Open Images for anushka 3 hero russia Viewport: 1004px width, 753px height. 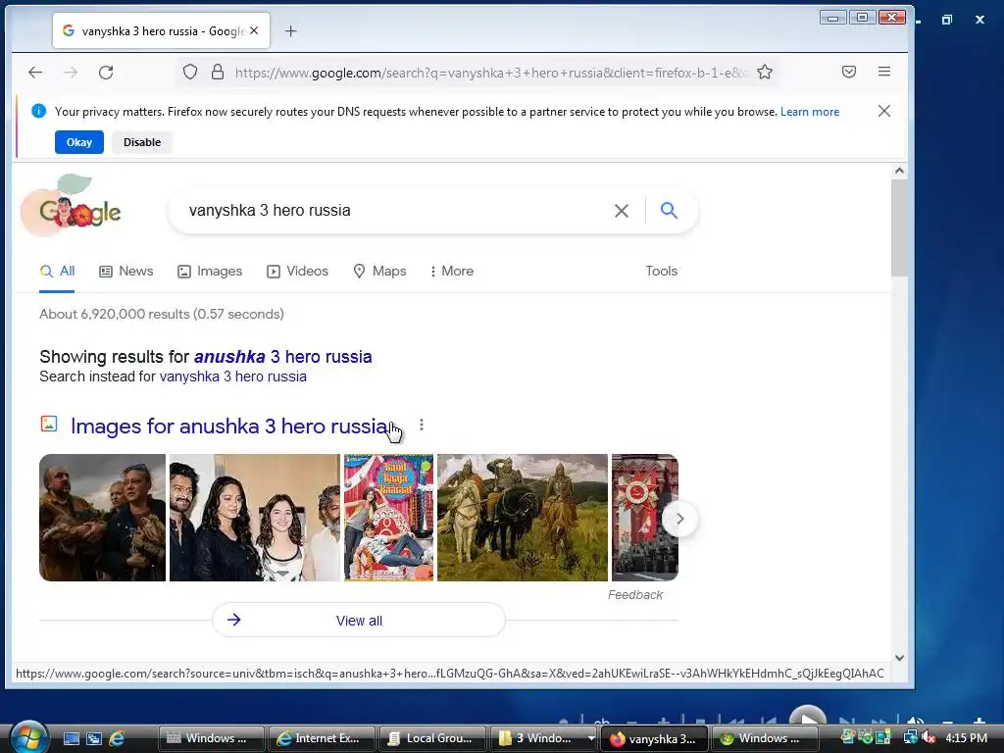229,426
